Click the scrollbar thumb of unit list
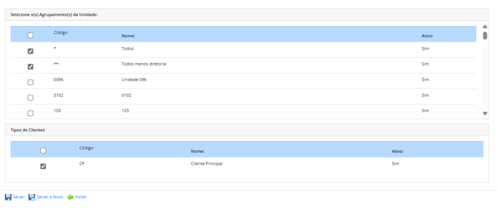The width and height of the screenshot is (498, 208). (x=485, y=35)
